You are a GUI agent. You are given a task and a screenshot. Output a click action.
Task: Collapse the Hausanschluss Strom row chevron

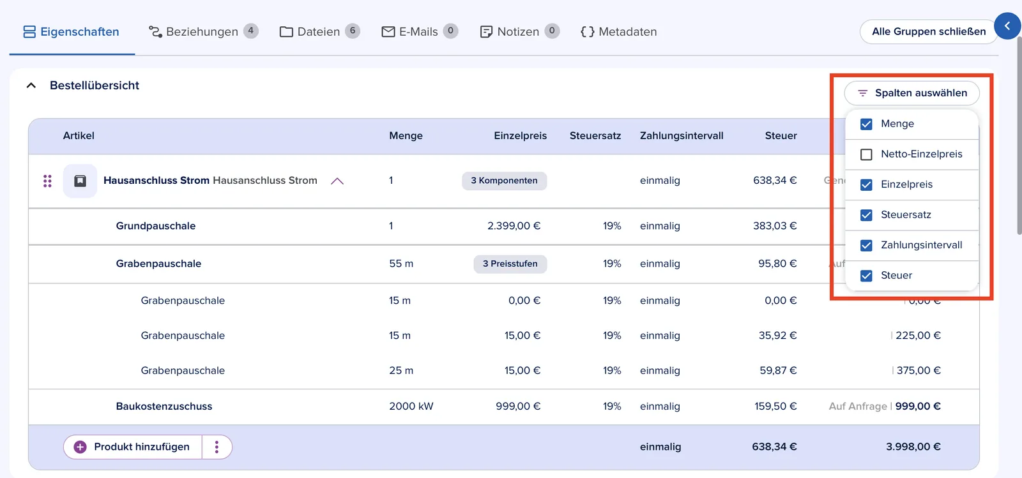[x=337, y=181]
